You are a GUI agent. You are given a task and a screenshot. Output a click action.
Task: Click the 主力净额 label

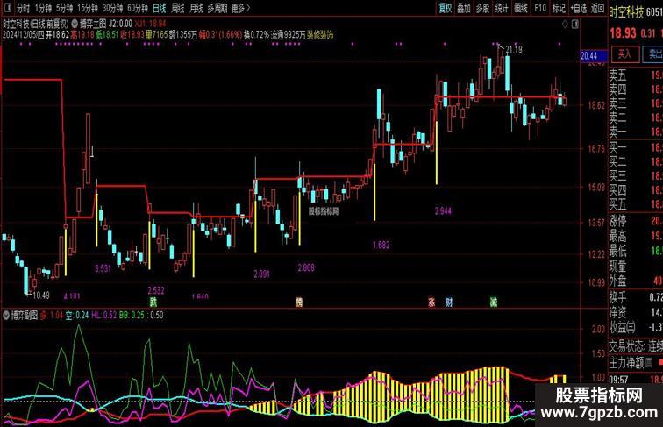pos(626,362)
